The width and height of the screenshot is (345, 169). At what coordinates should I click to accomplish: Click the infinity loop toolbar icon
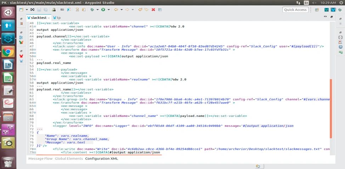tap(32, 10)
